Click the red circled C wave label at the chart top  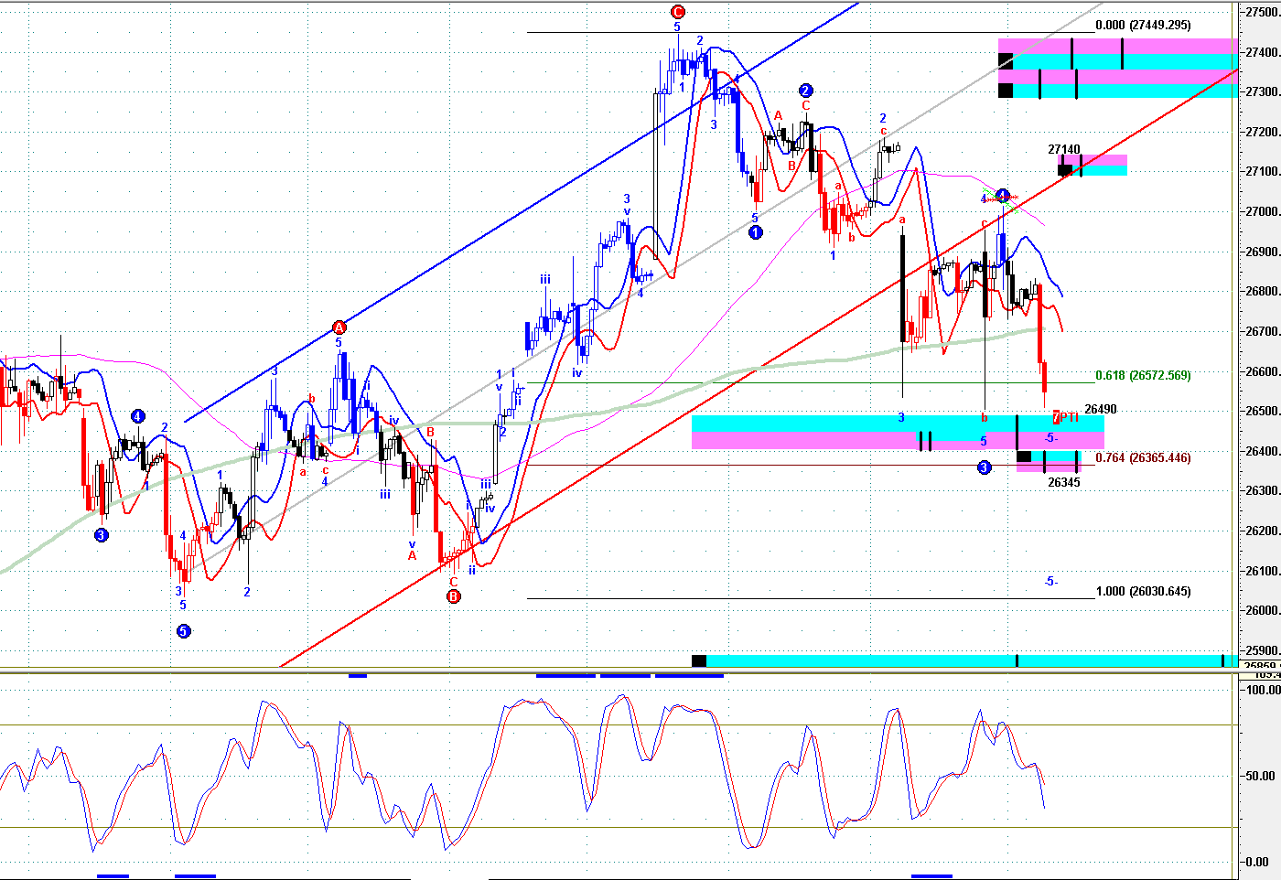click(677, 12)
